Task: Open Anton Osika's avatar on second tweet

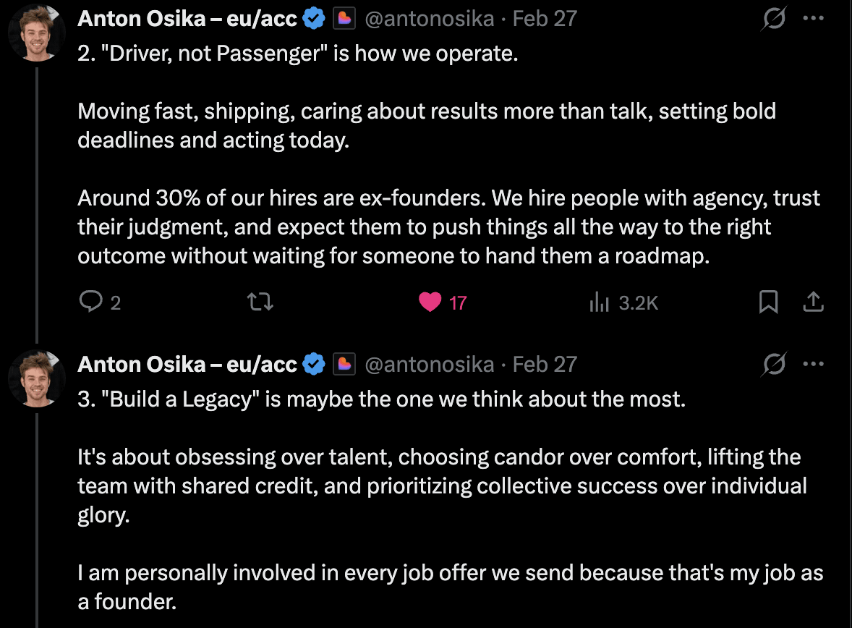Action: pos(37,378)
